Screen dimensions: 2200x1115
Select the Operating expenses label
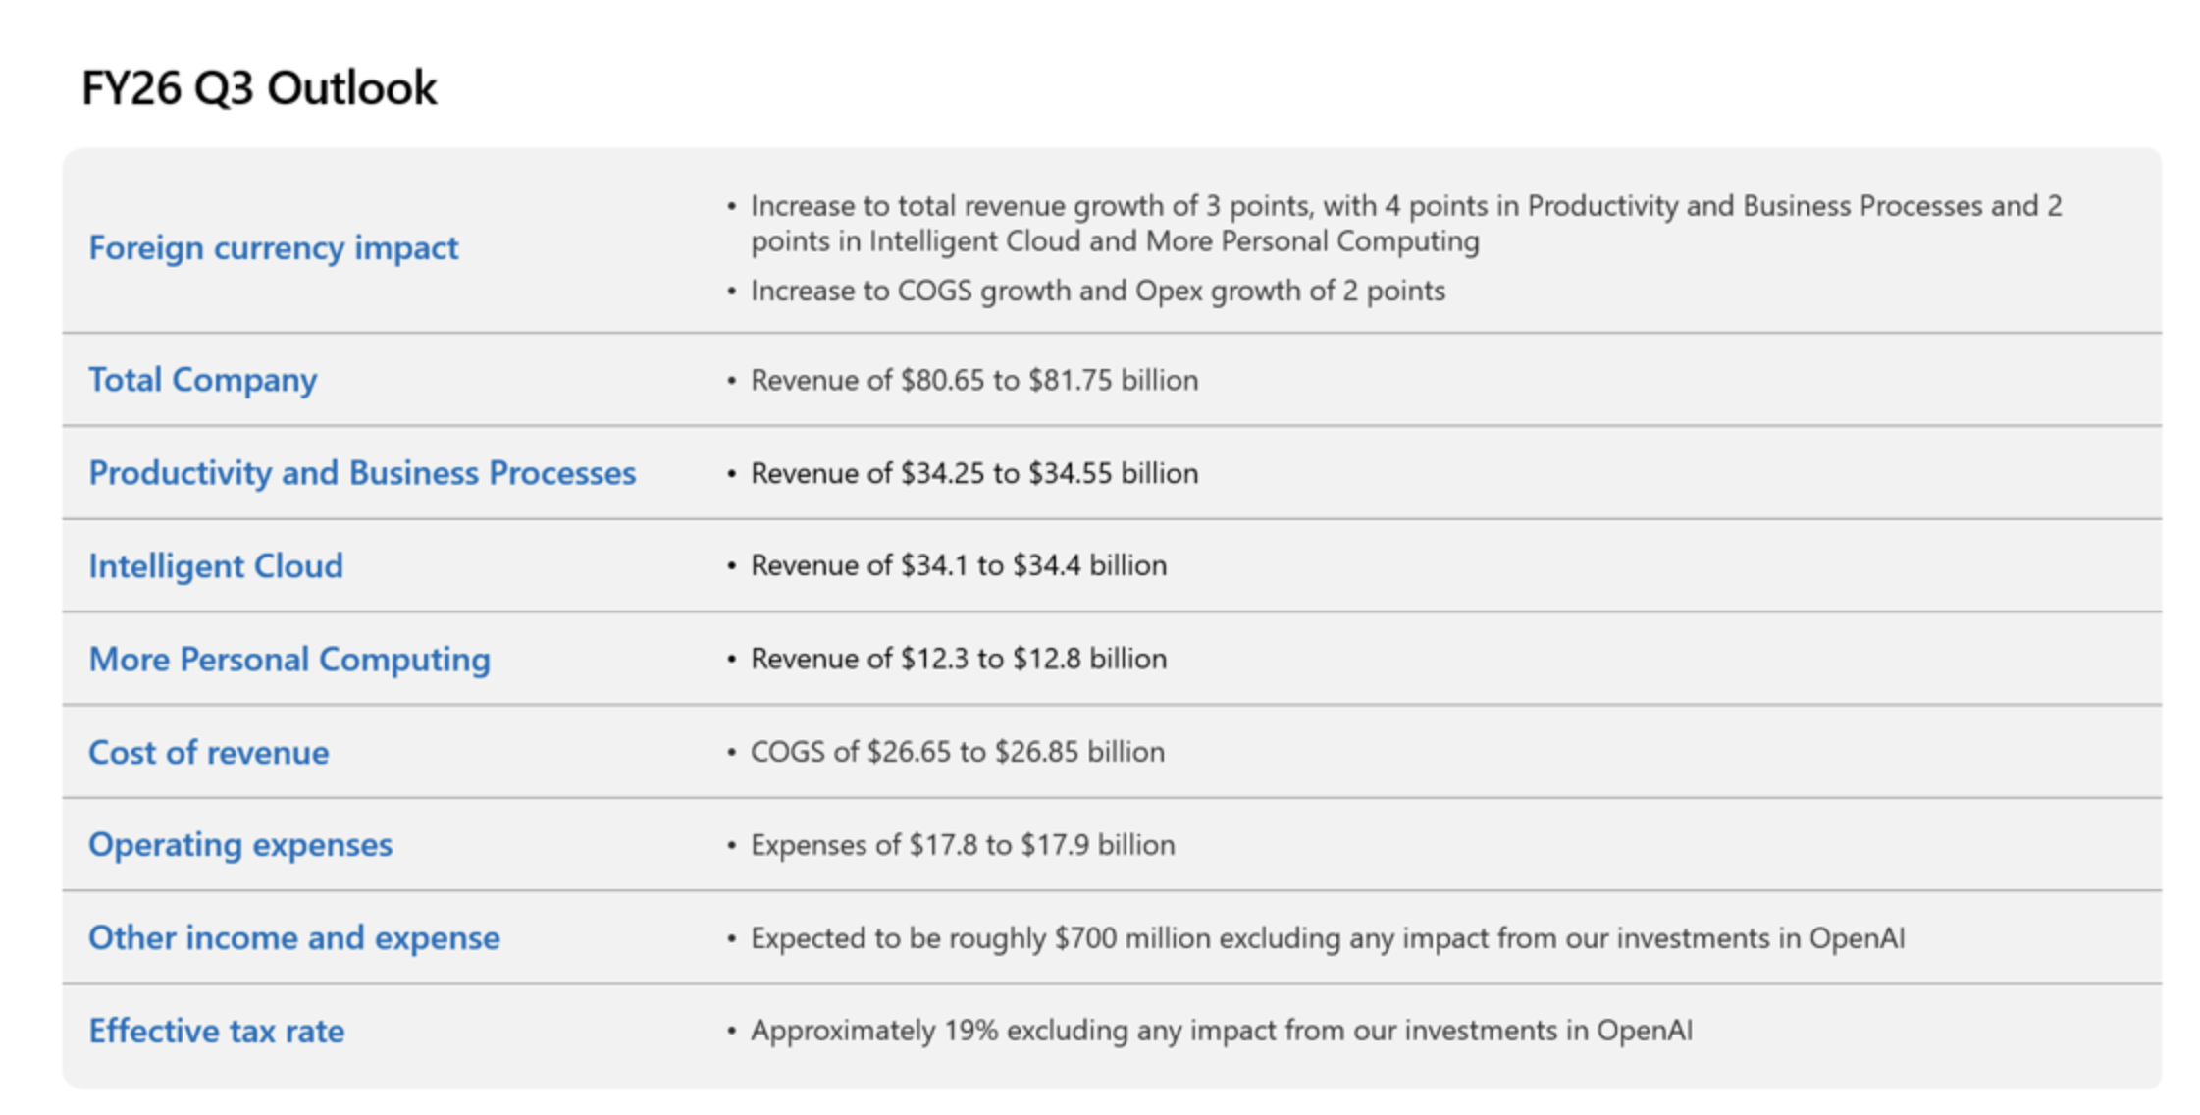[x=240, y=845]
